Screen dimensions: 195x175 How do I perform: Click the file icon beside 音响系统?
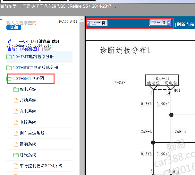[16, 144]
